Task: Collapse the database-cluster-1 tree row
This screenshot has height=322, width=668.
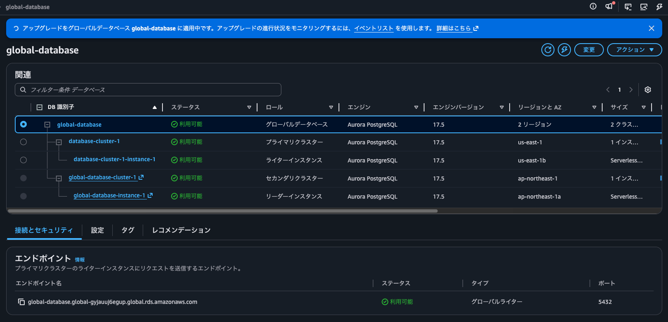Action: (59, 142)
